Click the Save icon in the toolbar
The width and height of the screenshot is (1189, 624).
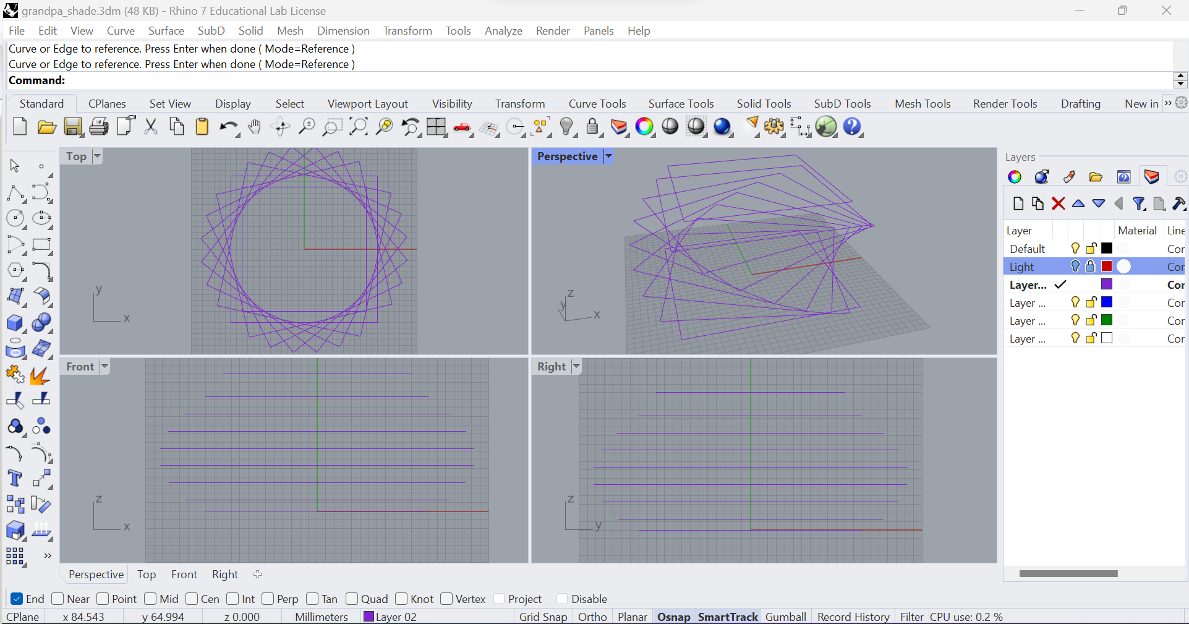73,127
